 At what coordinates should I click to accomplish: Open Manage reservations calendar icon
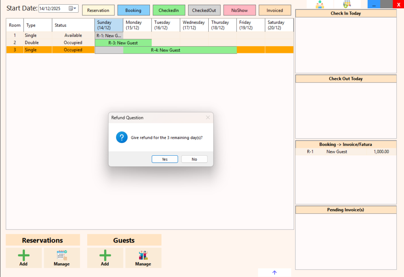coord(62,255)
